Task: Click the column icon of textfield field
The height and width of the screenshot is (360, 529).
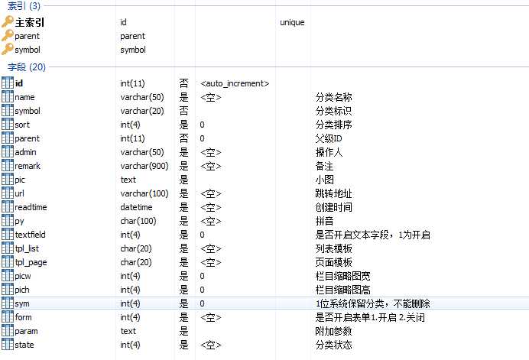Action: click(x=8, y=235)
